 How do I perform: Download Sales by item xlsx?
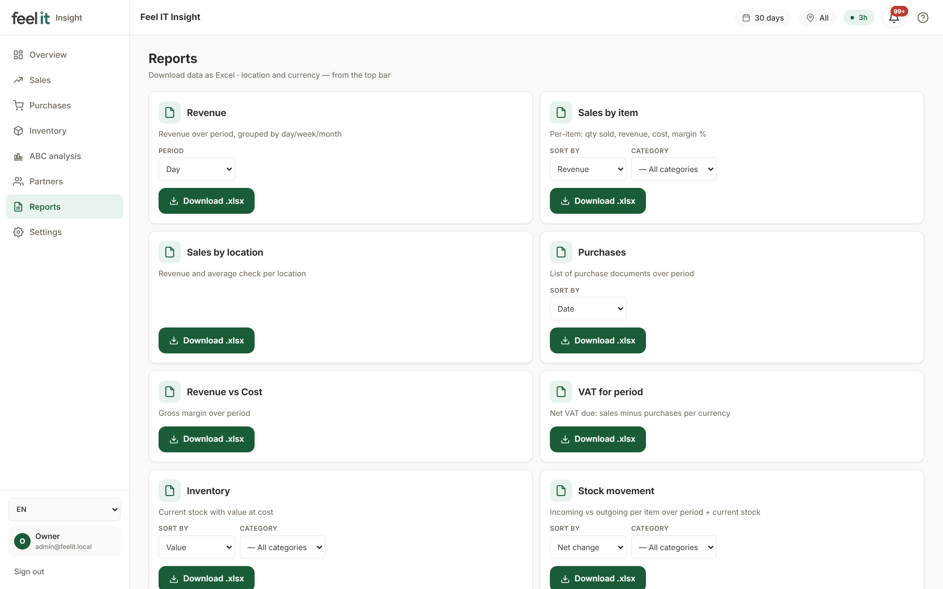pos(598,201)
